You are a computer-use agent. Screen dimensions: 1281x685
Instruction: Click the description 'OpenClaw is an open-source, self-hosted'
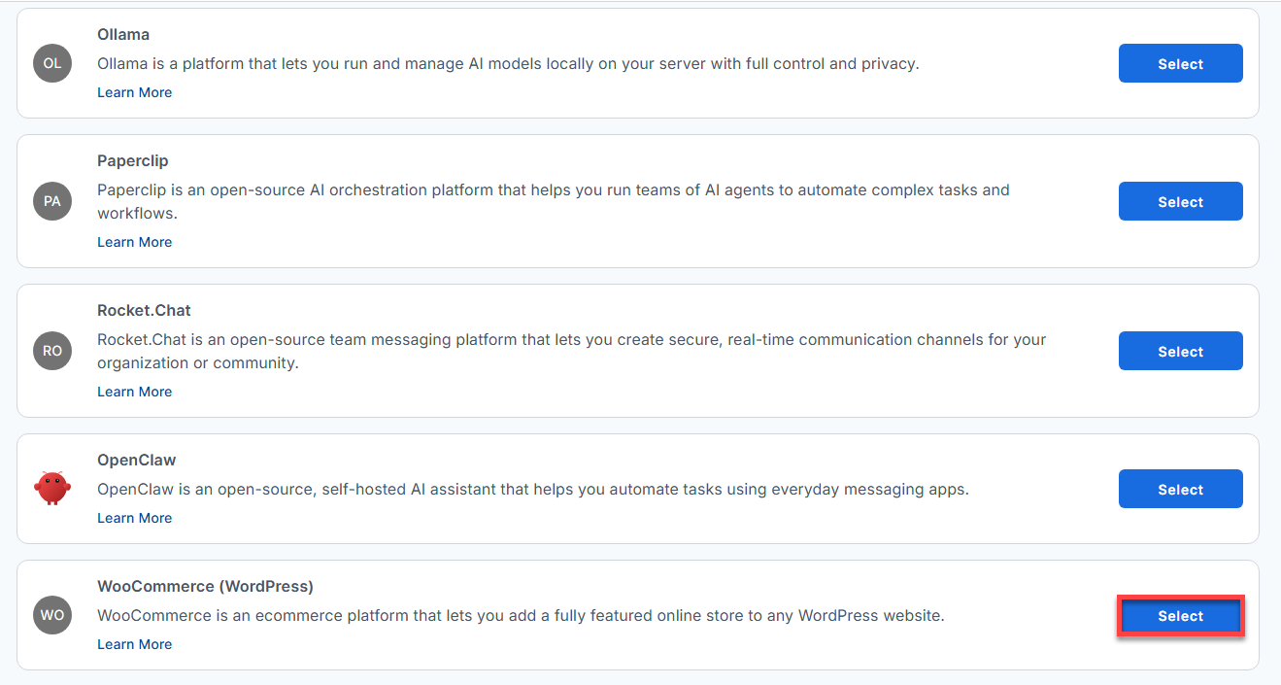tap(533, 489)
